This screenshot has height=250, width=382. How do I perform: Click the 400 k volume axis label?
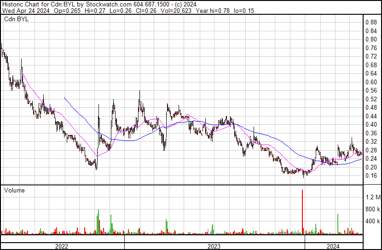[372, 221]
